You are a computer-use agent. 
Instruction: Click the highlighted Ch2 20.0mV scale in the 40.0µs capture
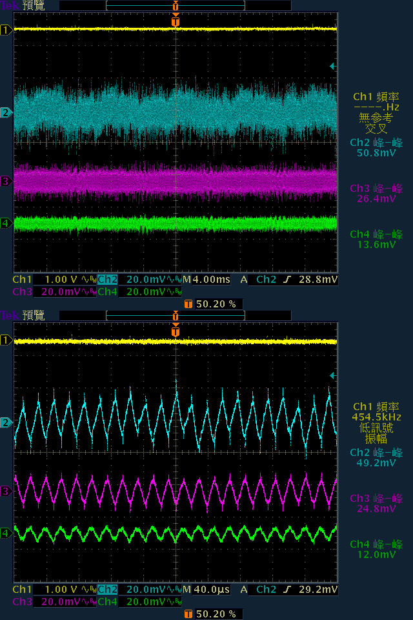[x=139, y=590]
